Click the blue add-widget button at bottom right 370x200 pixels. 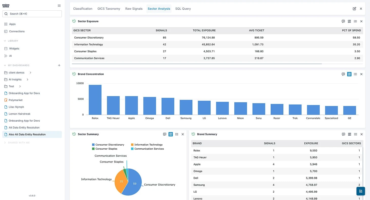[x=361, y=191]
